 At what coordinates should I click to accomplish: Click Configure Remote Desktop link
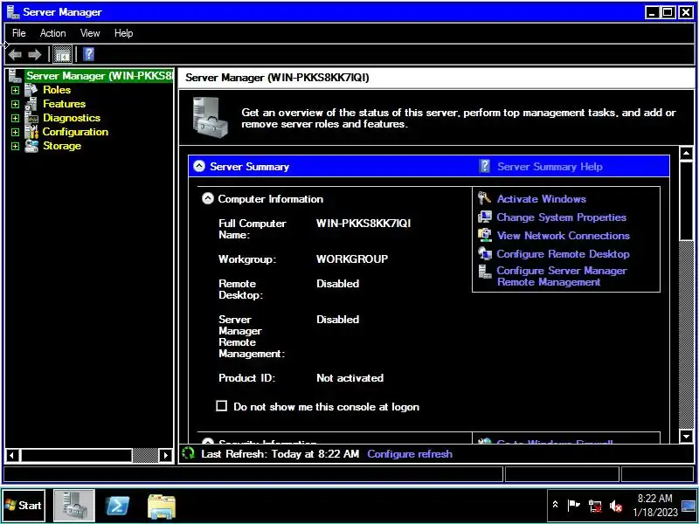click(x=563, y=254)
